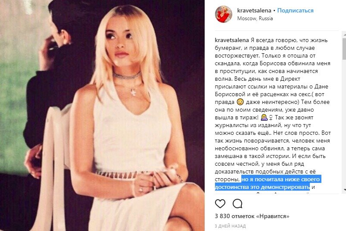Click the highlighted text 'но я посчитала ниже своего'

click(x=281, y=179)
